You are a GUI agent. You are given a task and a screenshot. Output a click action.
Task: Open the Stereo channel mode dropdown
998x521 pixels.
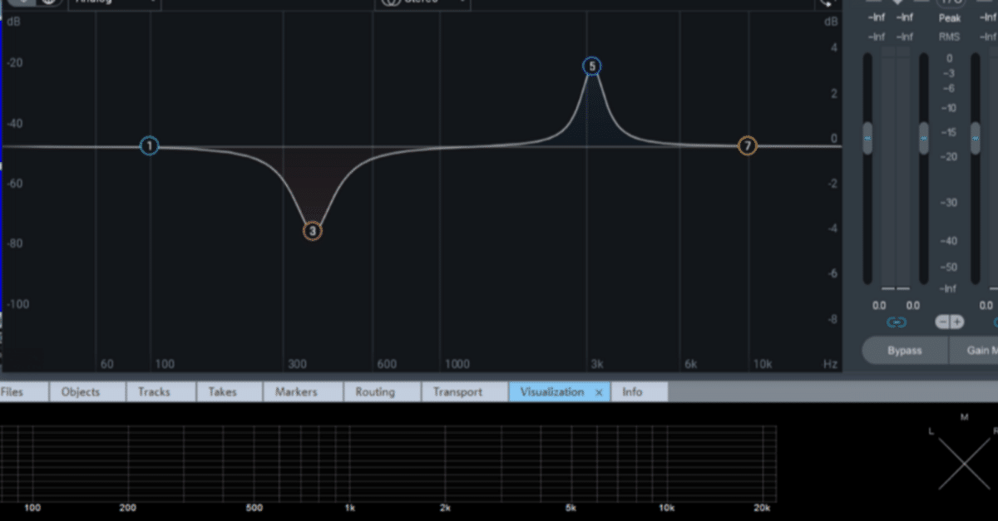coord(422,3)
